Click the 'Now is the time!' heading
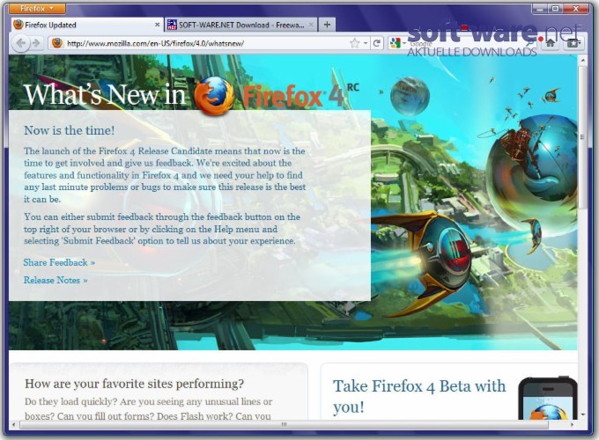The width and height of the screenshot is (599, 440). (x=69, y=130)
